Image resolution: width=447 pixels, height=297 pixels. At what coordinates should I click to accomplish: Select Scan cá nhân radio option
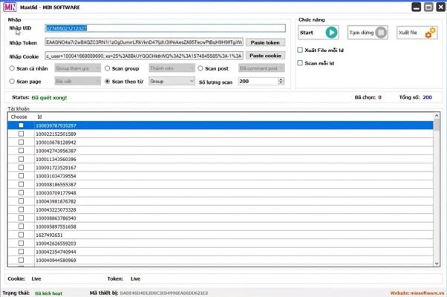pos(11,68)
